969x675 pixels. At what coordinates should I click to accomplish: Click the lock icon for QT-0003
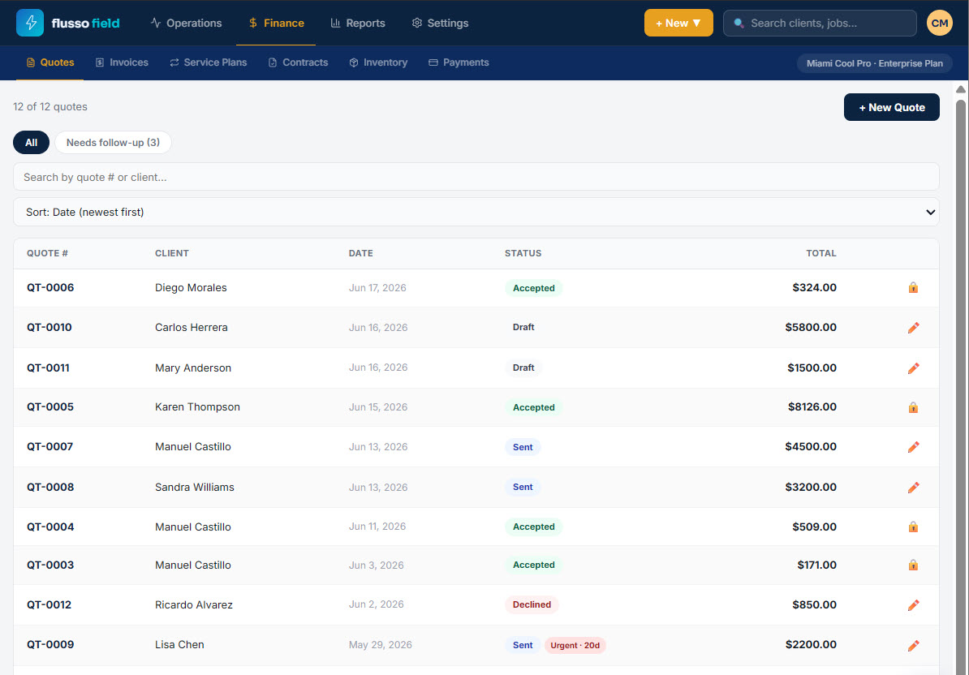click(x=913, y=565)
